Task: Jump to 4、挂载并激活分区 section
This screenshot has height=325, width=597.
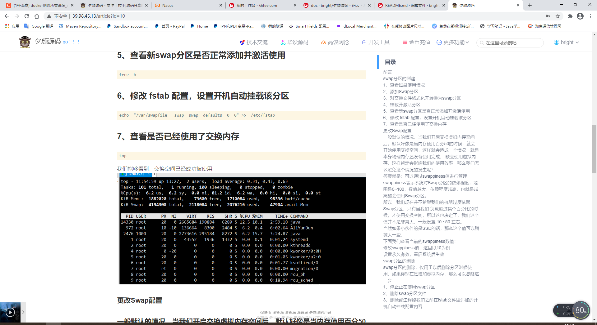Action: [402, 105]
